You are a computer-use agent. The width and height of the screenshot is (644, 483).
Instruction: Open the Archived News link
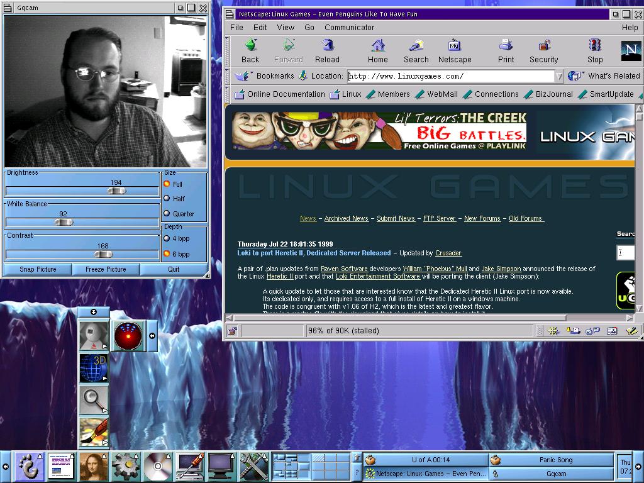(x=347, y=218)
